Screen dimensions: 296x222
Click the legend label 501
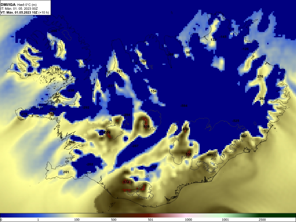click(x=151, y=220)
